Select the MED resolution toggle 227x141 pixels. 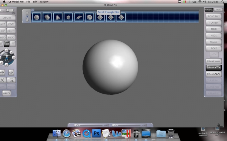(x=6, y=44)
